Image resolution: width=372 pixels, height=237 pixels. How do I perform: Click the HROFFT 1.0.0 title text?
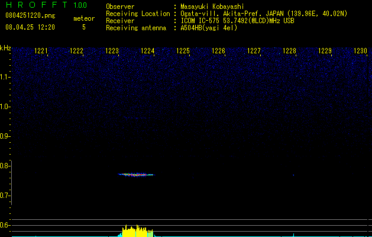46,5
